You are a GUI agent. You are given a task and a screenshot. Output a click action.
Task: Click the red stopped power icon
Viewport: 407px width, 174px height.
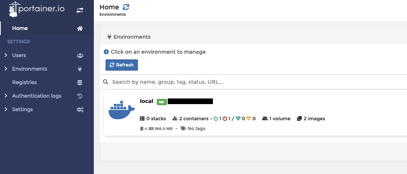(225, 119)
